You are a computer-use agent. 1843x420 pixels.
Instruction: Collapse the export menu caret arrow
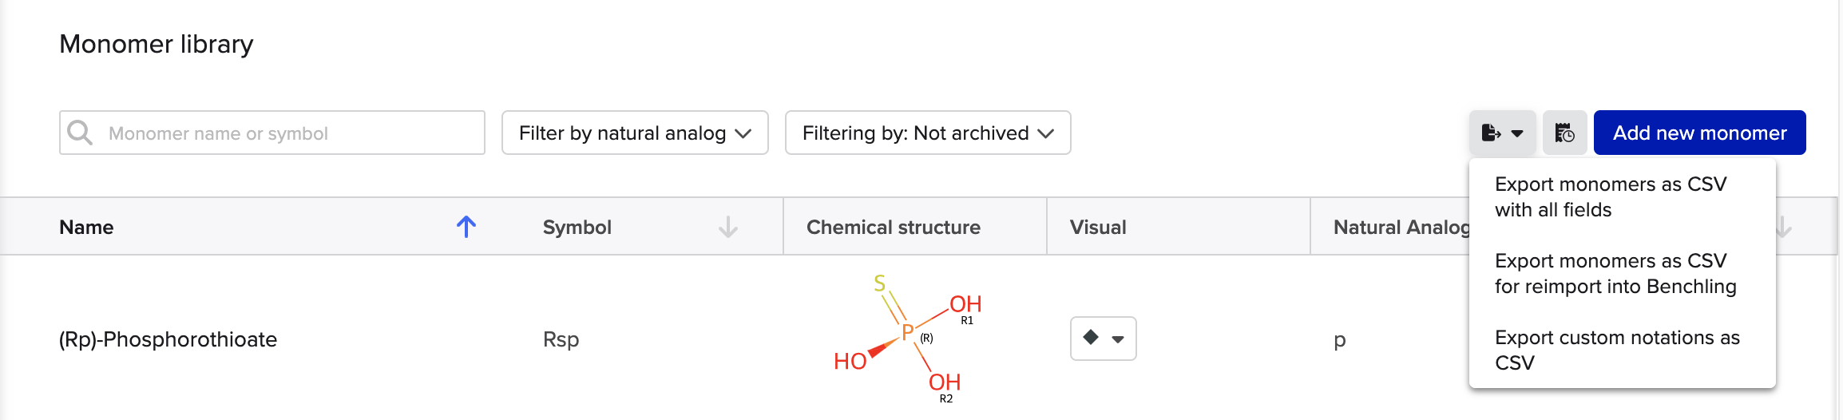1517,133
